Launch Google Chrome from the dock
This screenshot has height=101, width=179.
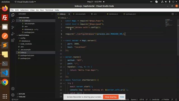click(x=5, y=82)
